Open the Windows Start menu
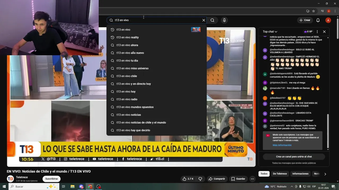The height and width of the screenshot is (190, 339). tap(4, 187)
